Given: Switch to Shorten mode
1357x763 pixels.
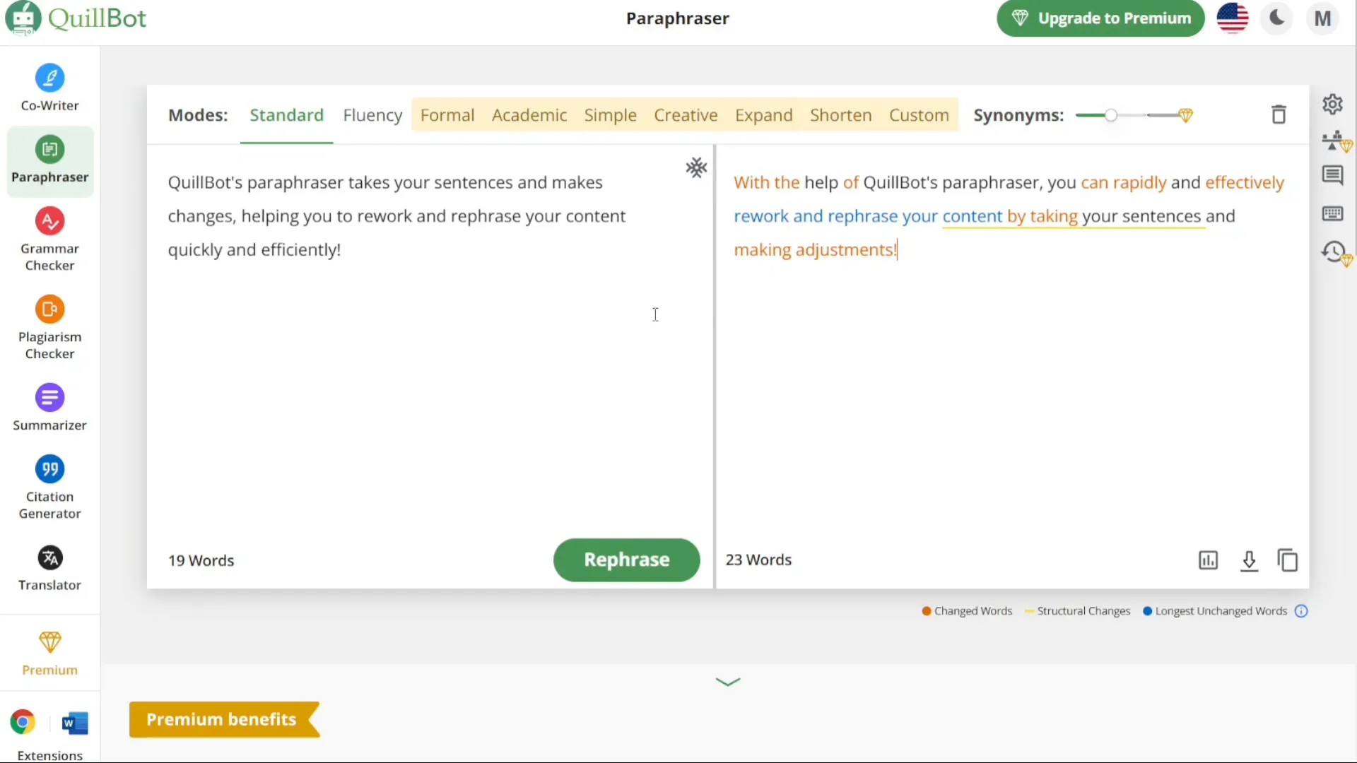Looking at the screenshot, I should pyautogui.click(x=840, y=115).
